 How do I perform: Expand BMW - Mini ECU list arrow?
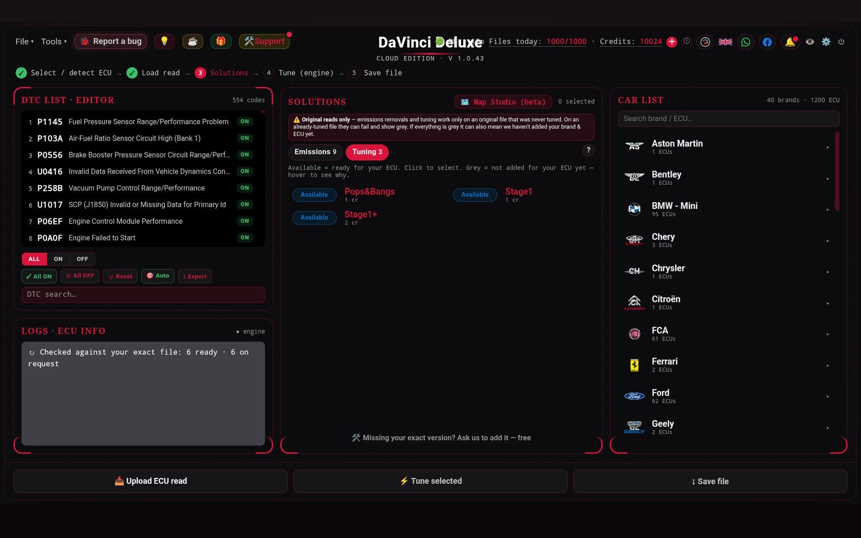(828, 210)
